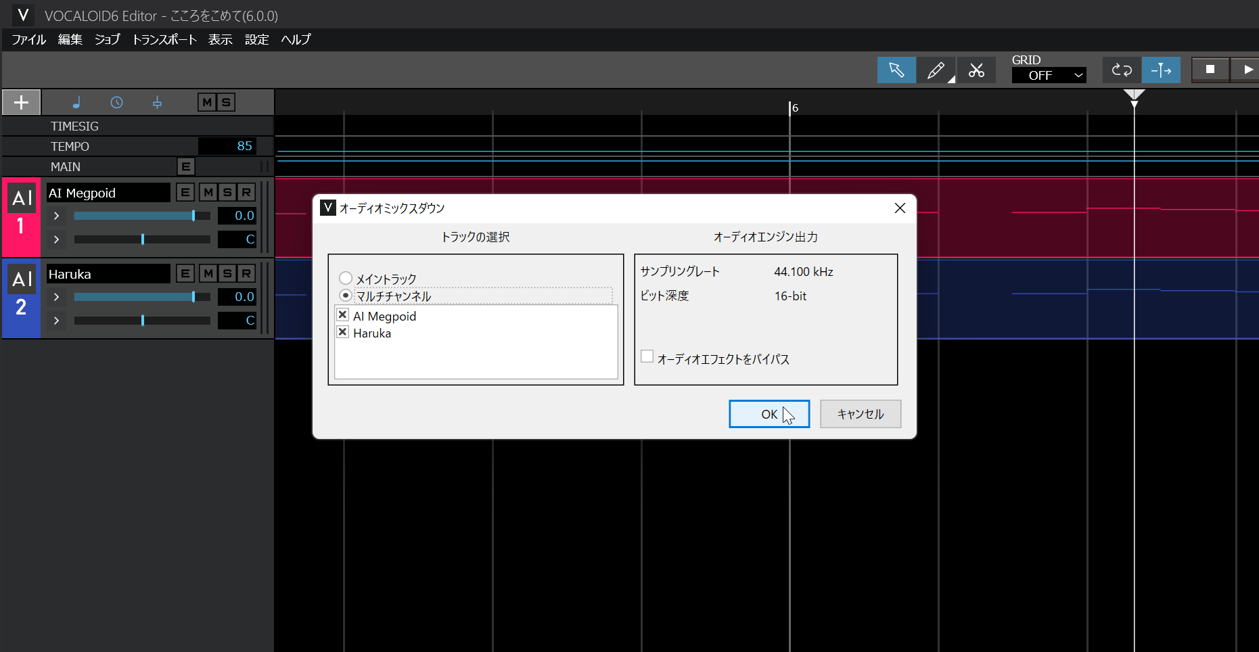Viewport: 1259px width, 652px height.
Task: Click the stop playback button
Action: click(1210, 69)
